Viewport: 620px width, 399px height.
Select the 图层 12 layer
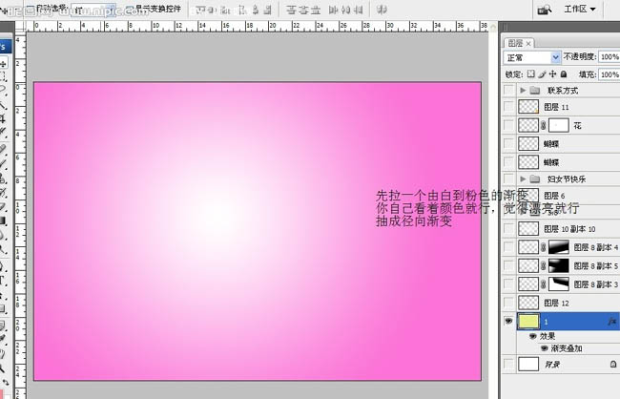(568, 303)
